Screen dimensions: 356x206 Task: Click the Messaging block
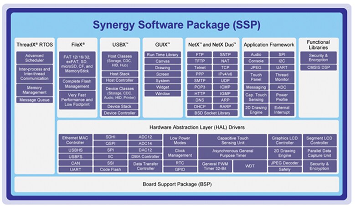(256, 87)
